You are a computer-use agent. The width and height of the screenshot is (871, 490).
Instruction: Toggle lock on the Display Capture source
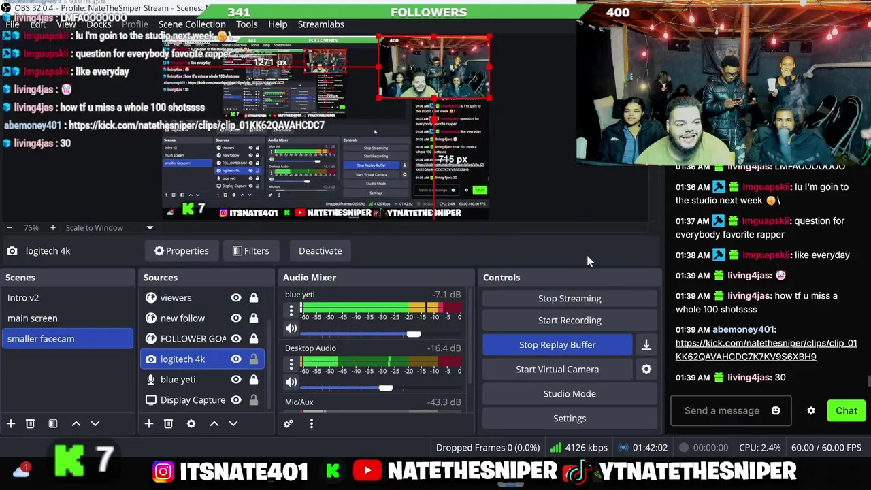(253, 400)
